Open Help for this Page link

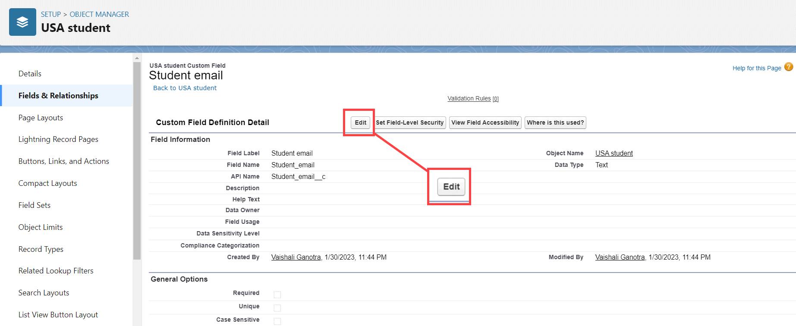pos(757,68)
